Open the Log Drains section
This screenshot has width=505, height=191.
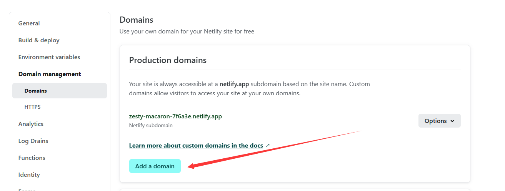coord(33,141)
